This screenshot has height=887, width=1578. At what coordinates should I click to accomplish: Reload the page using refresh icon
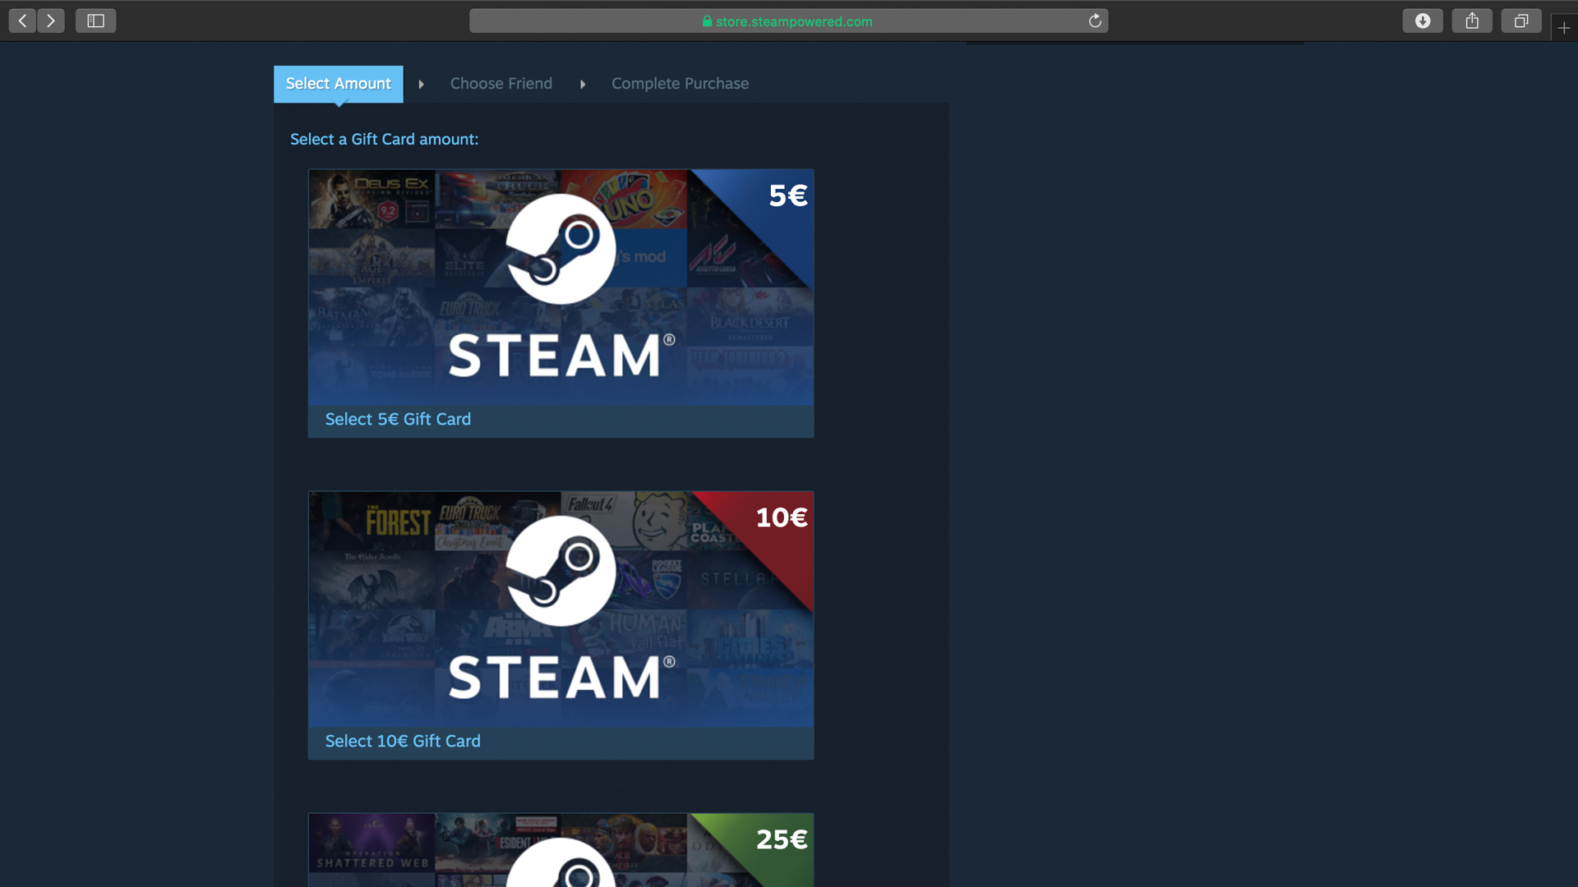pyautogui.click(x=1095, y=21)
